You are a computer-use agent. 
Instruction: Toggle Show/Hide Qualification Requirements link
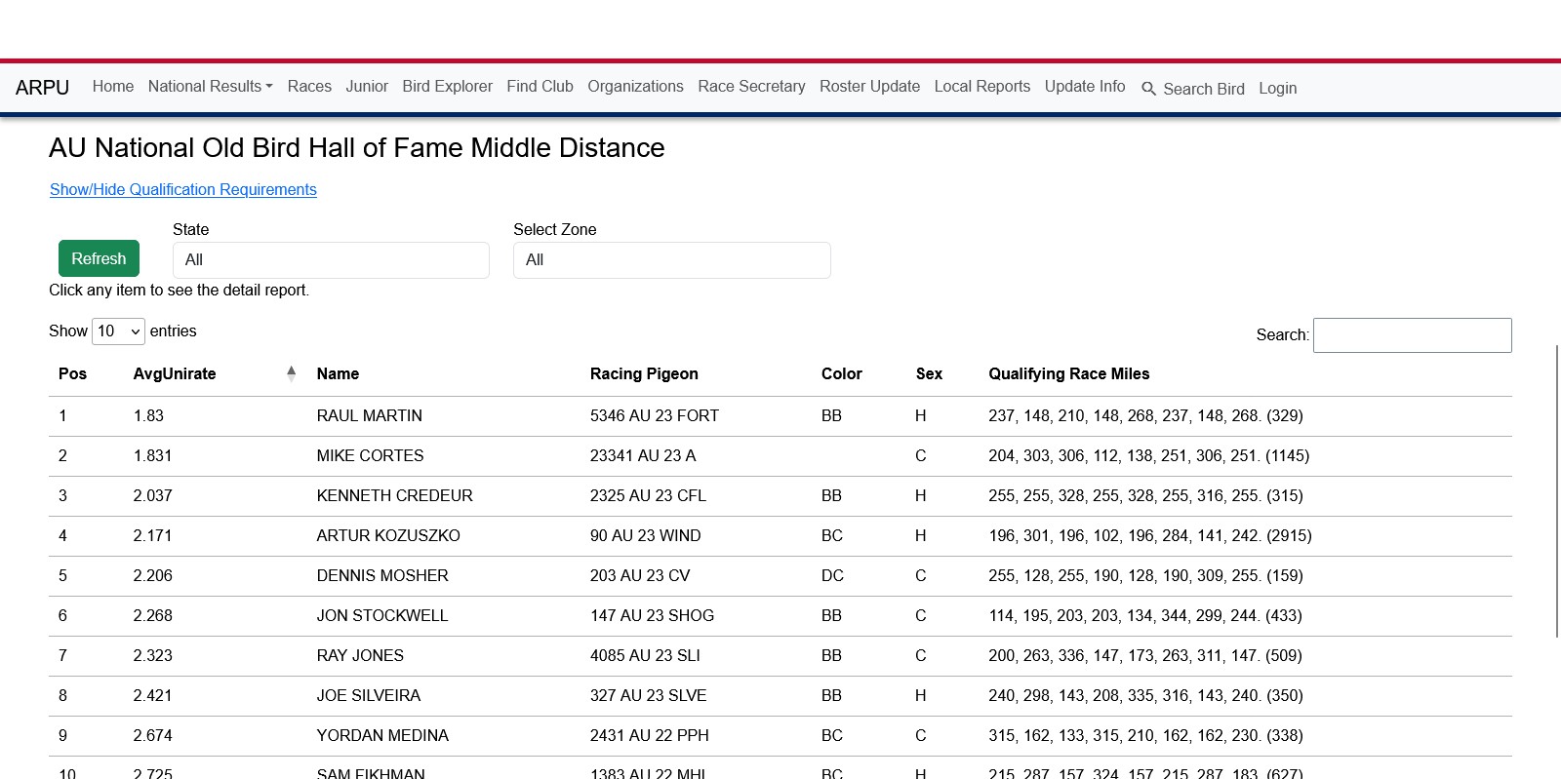coord(183,190)
